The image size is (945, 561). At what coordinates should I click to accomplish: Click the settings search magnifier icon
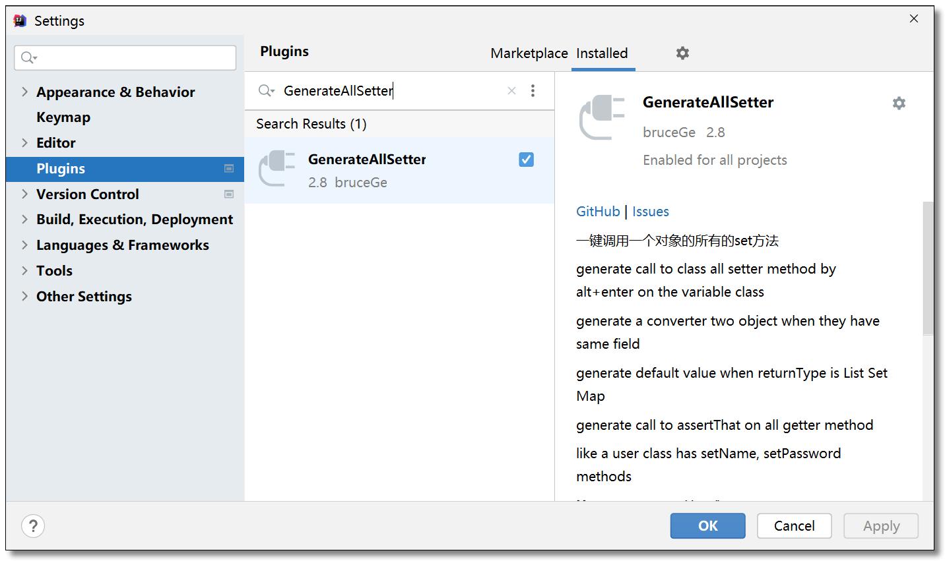point(28,58)
